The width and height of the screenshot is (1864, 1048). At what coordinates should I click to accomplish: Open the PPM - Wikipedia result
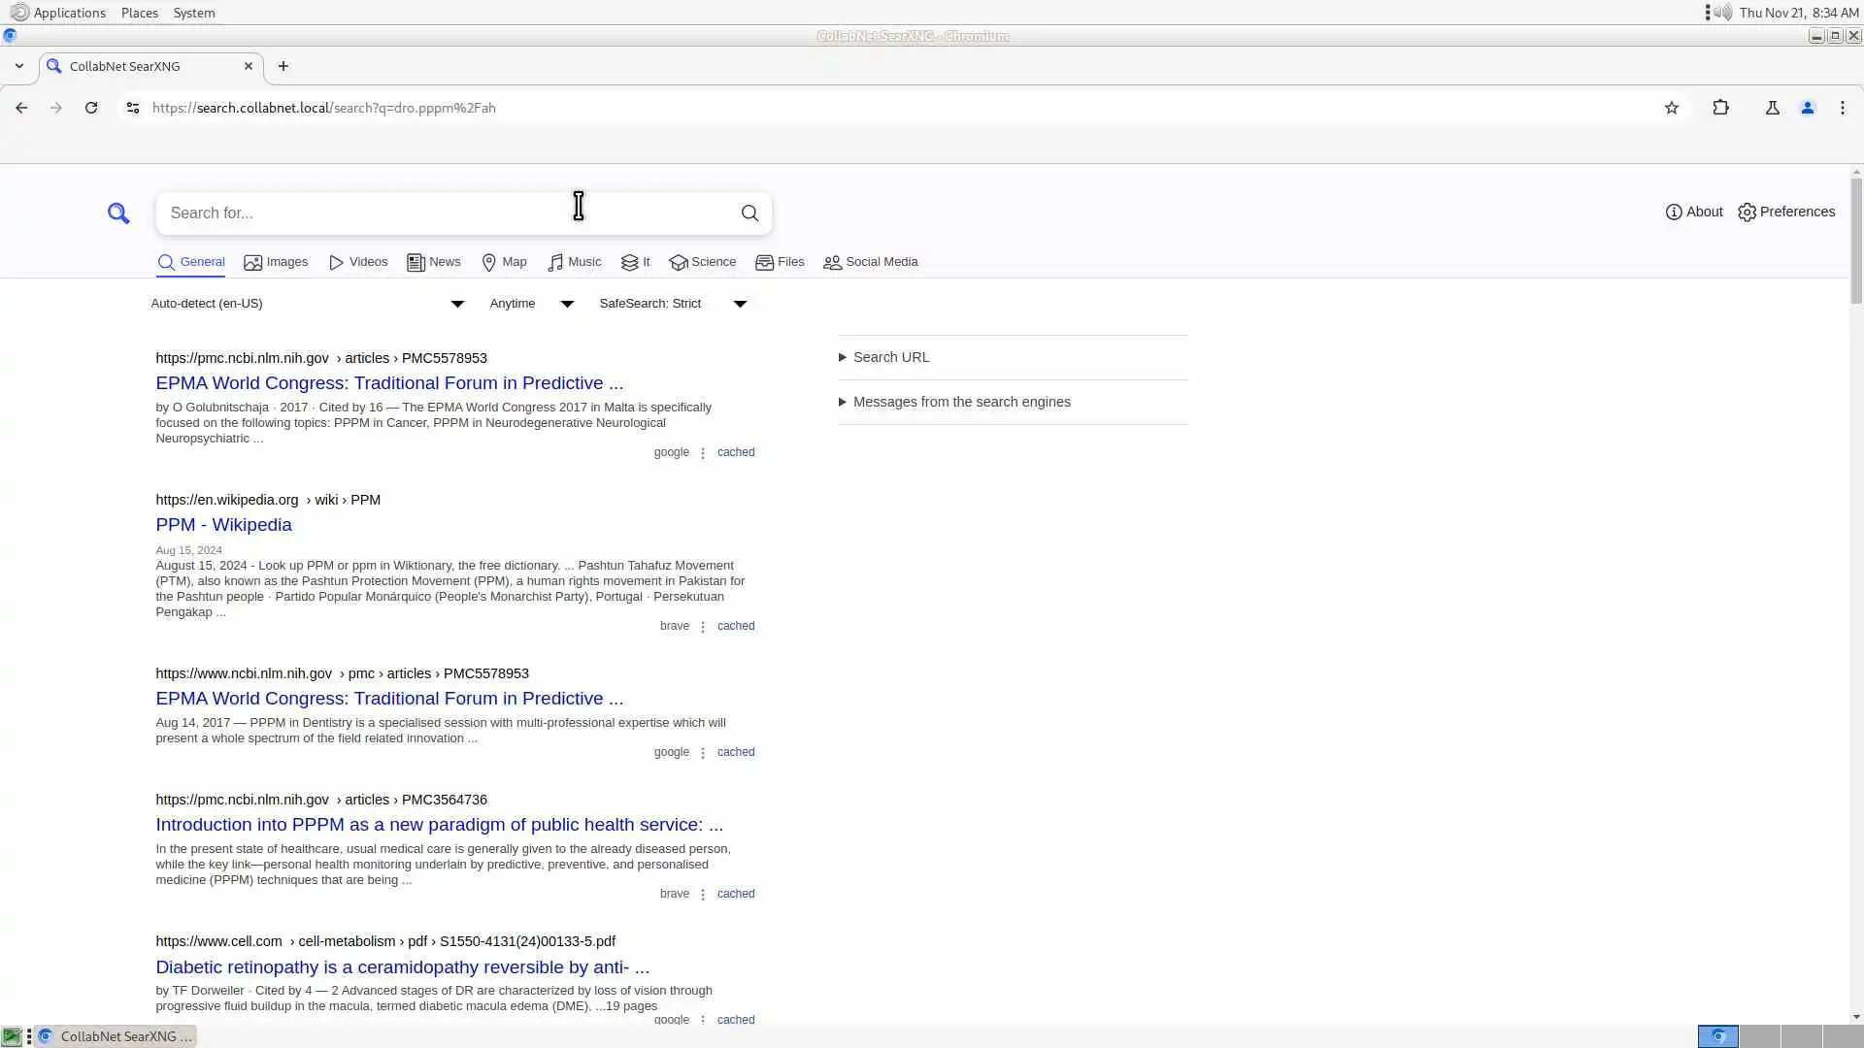223,525
